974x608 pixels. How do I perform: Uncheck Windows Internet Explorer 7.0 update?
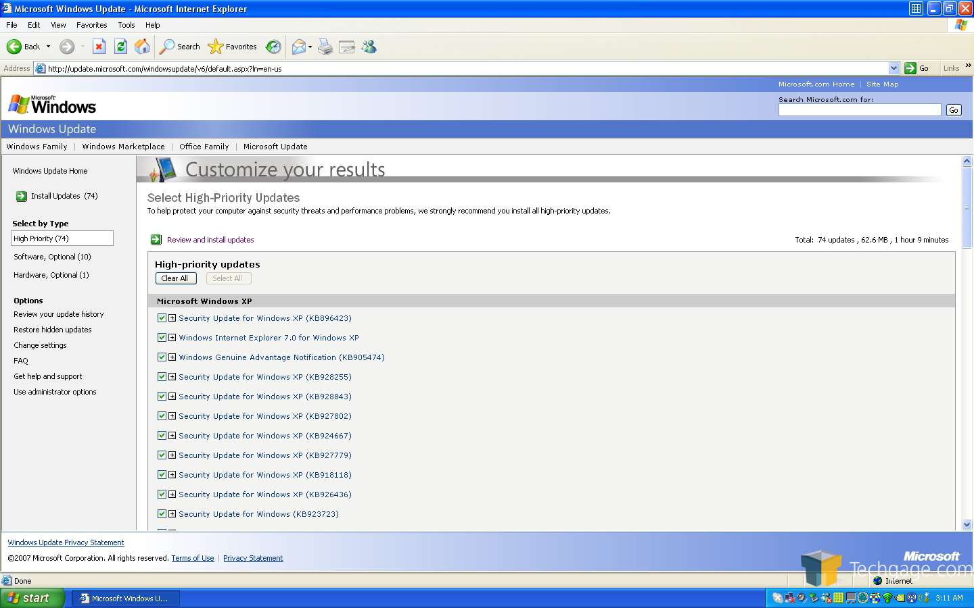pos(162,338)
